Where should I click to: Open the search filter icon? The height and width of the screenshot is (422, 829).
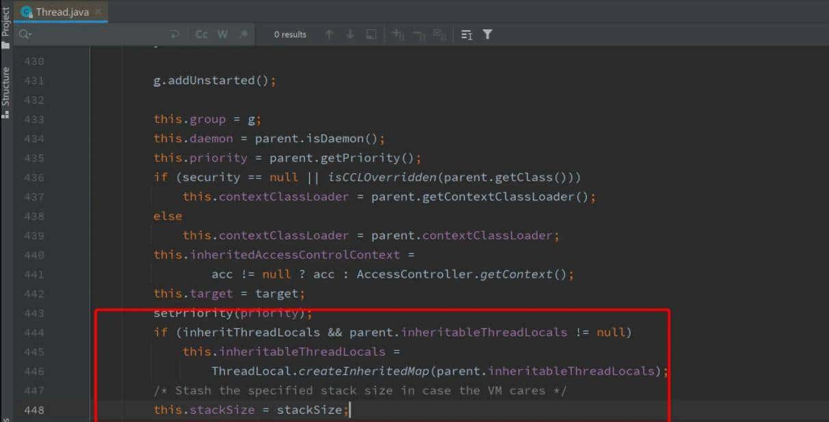488,34
